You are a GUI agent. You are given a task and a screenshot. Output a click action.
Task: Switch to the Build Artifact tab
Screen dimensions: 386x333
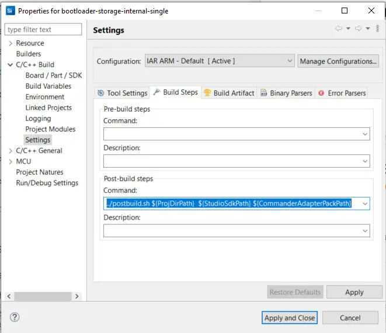click(229, 93)
